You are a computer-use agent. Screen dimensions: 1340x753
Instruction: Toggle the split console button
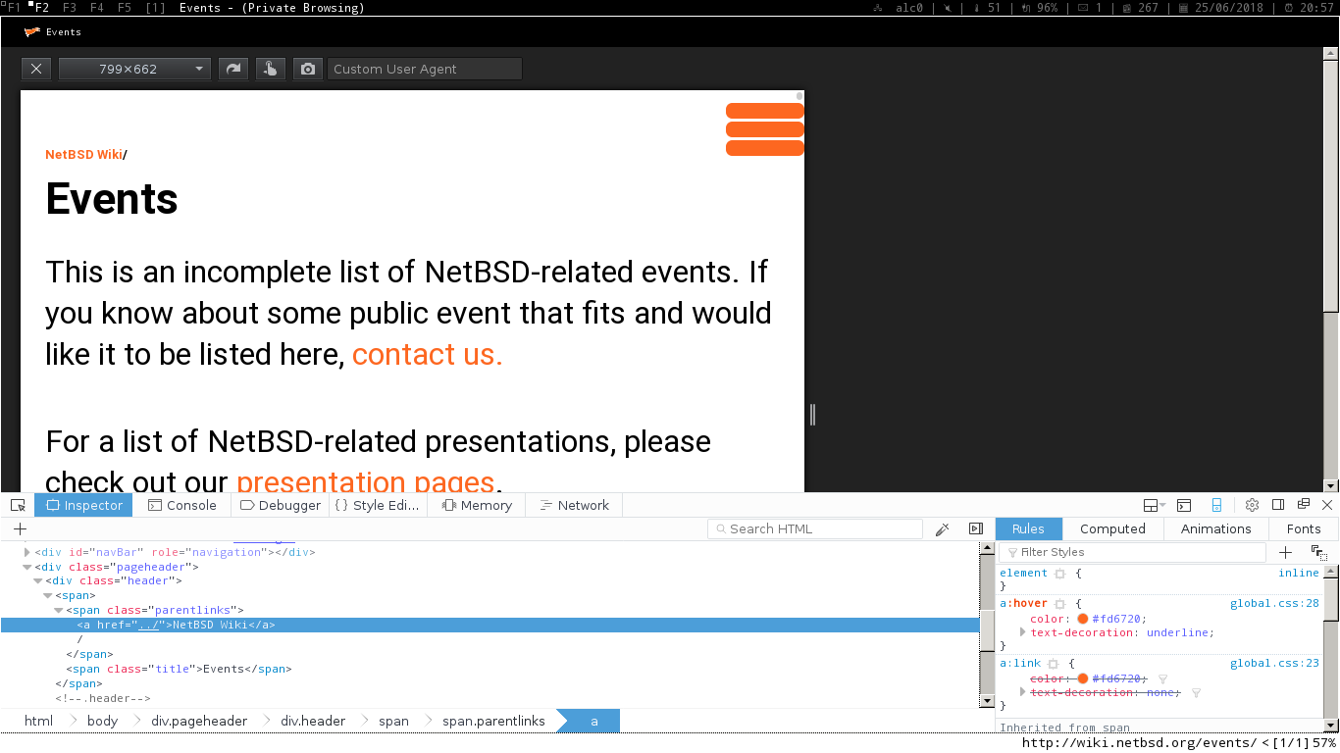pyautogui.click(x=1184, y=505)
